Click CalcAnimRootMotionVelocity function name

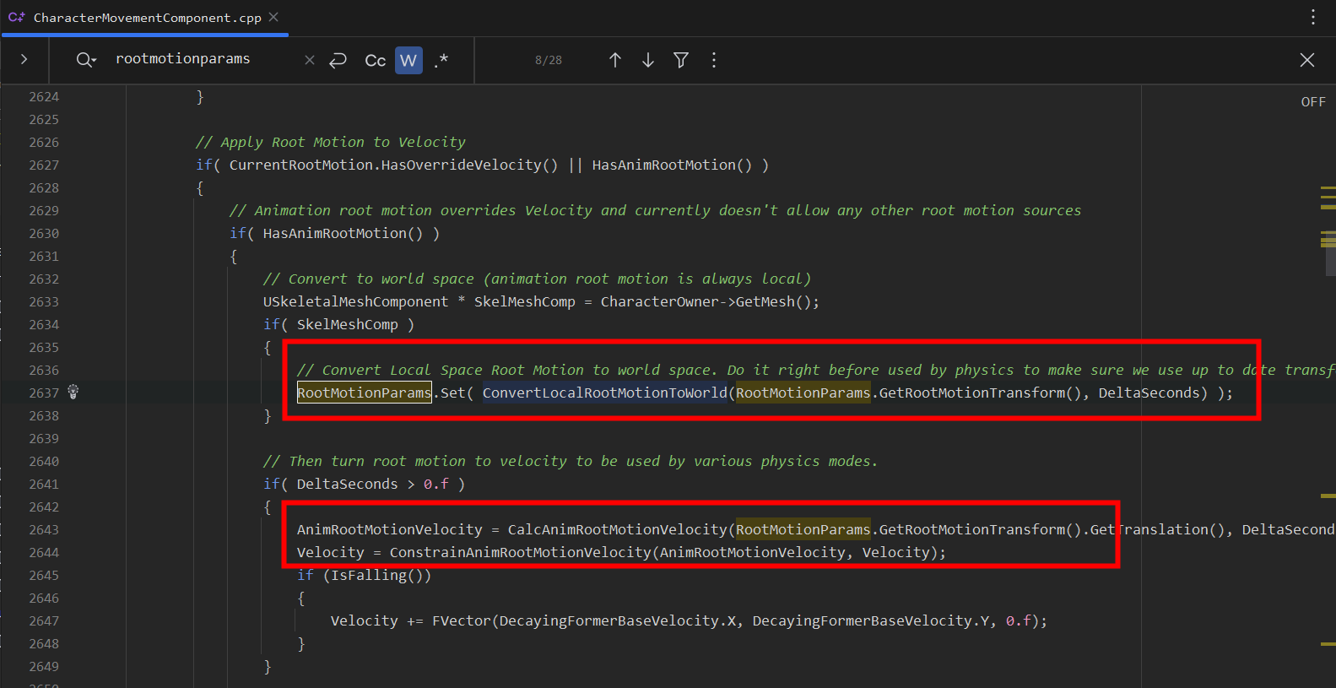tap(617, 529)
